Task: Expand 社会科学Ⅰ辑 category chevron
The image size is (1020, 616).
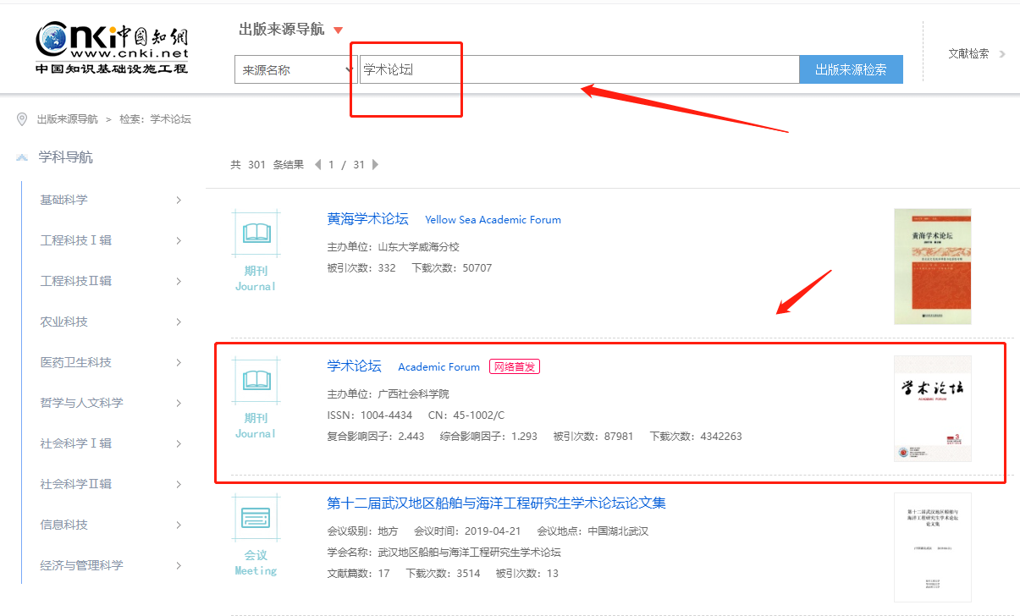Action: coord(179,443)
